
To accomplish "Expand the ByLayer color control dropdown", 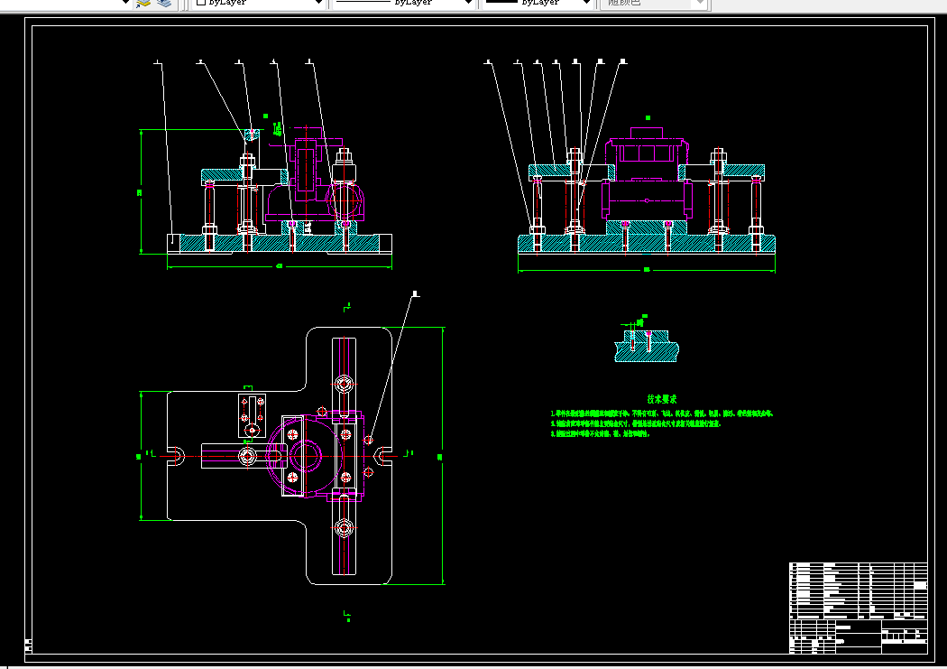I will (319, 3).
